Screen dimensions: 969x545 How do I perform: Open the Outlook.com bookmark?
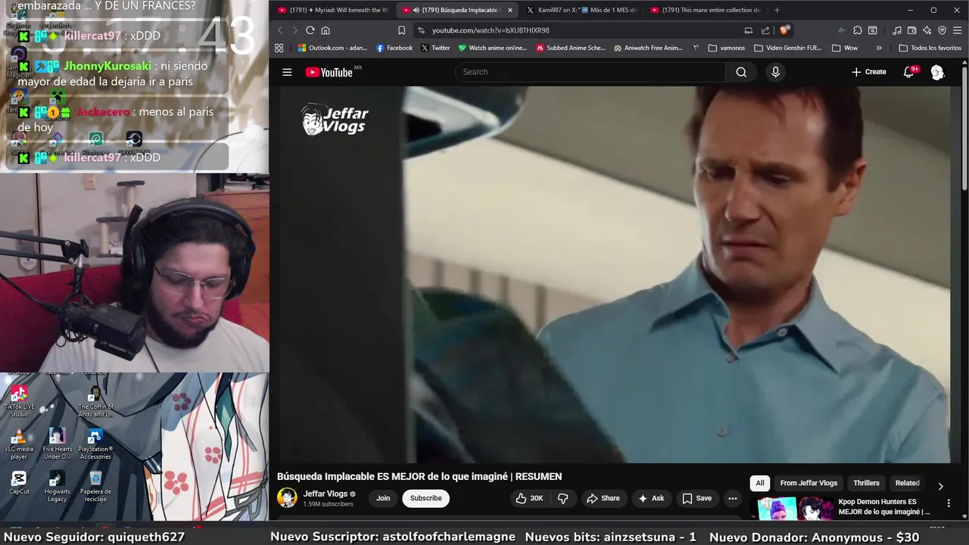pos(332,48)
